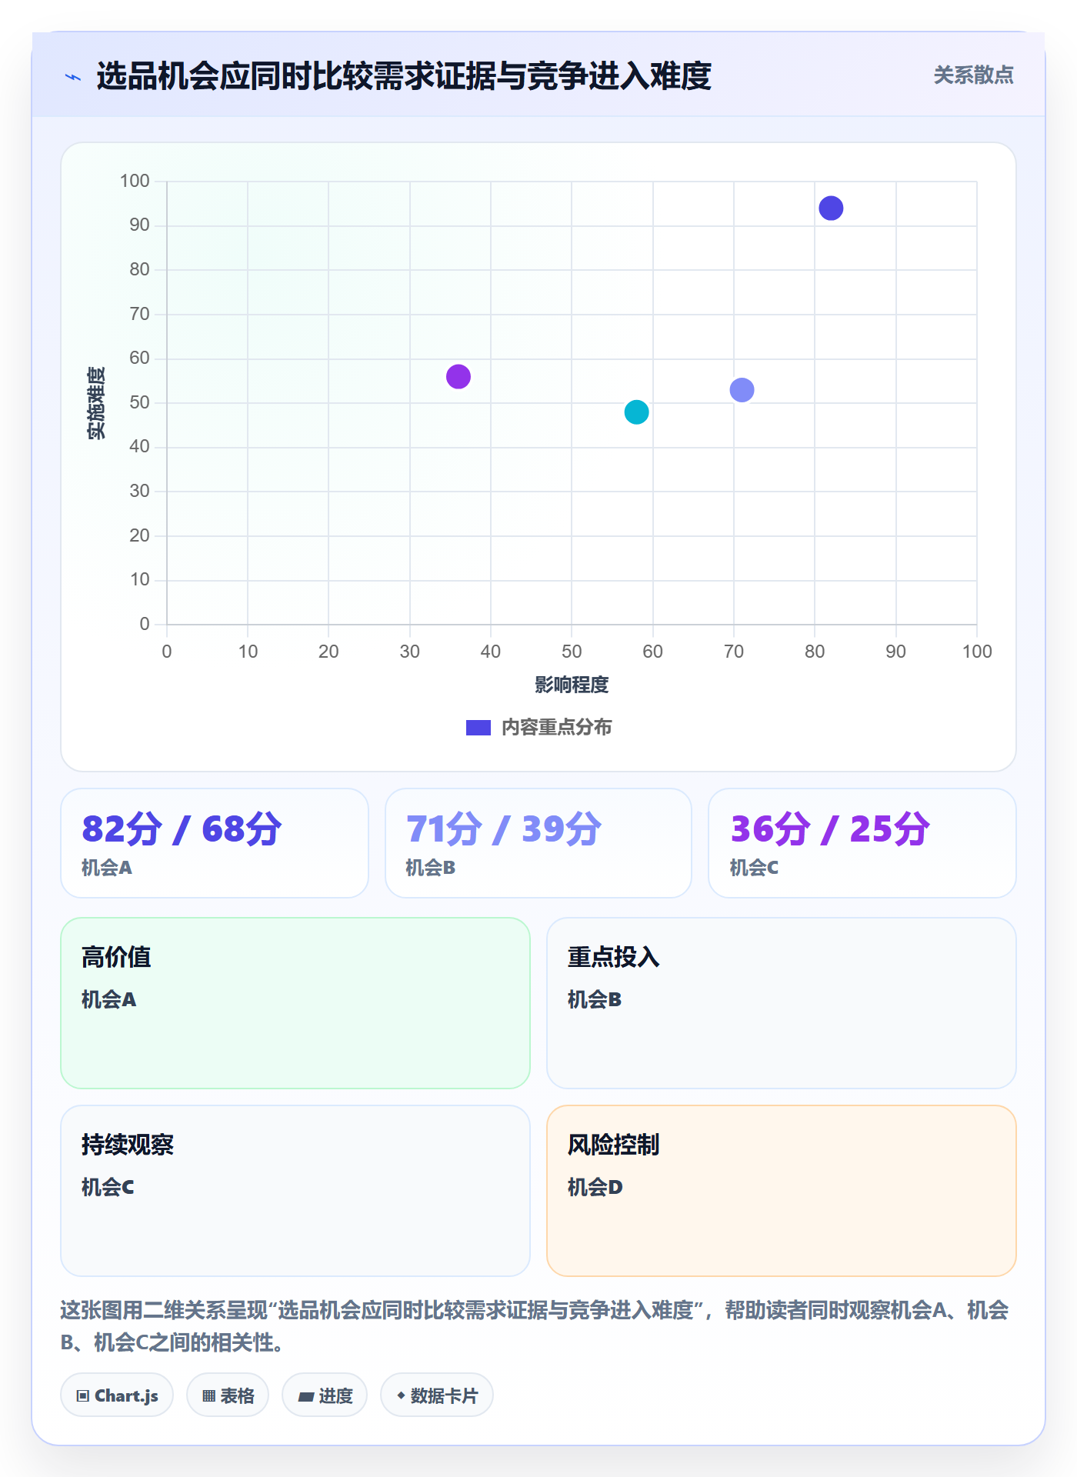The height and width of the screenshot is (1477, 1077).
Task: Click the 71分 / 39分 score value
Action: 504,829
